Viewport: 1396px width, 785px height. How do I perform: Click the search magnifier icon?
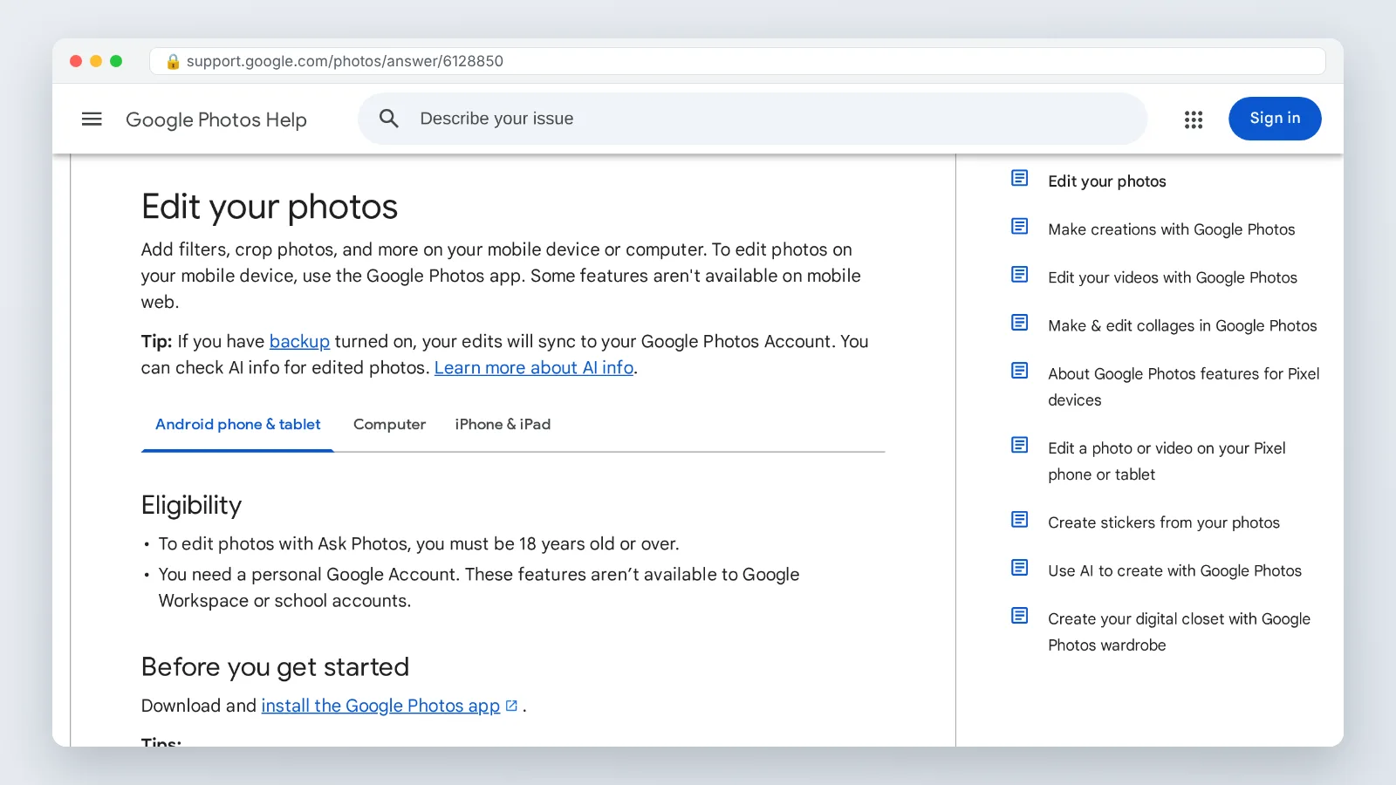pos(389,119)
